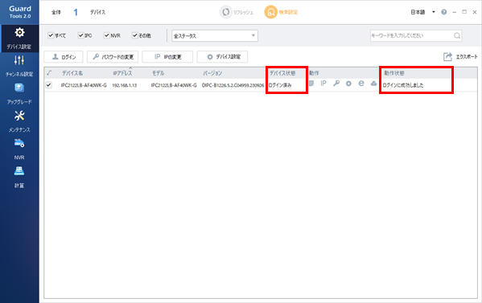This screenshot has height=303, width=482.
Task: Sort by the デバイス名 column header
Action: (x=72, y=73)
